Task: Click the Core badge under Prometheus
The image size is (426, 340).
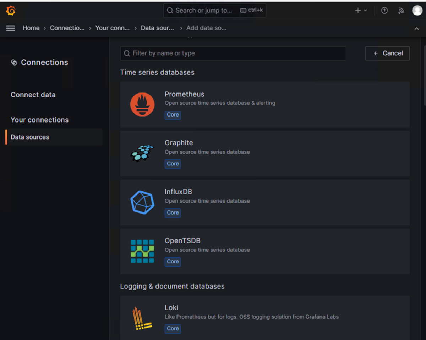Action: 173,115
